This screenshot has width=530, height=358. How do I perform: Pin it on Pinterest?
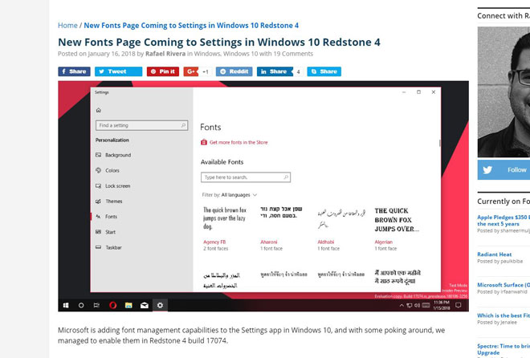tap(162, 71)
